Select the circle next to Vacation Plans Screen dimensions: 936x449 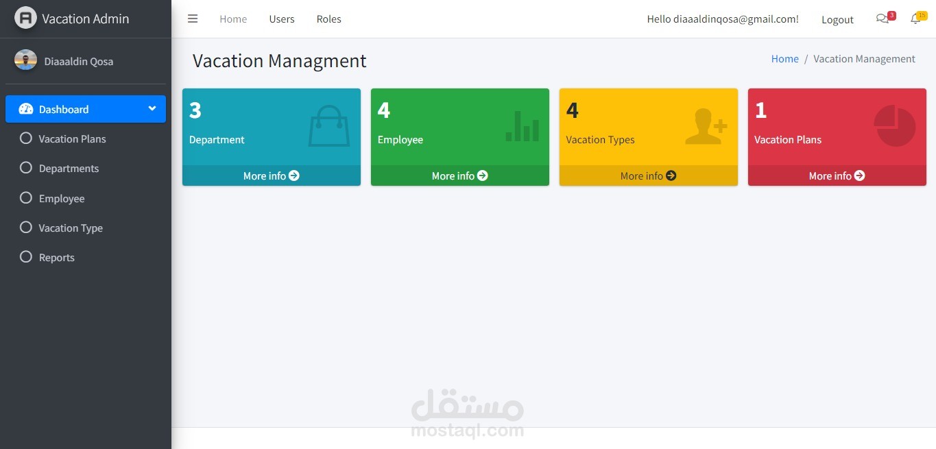point(25,138)
